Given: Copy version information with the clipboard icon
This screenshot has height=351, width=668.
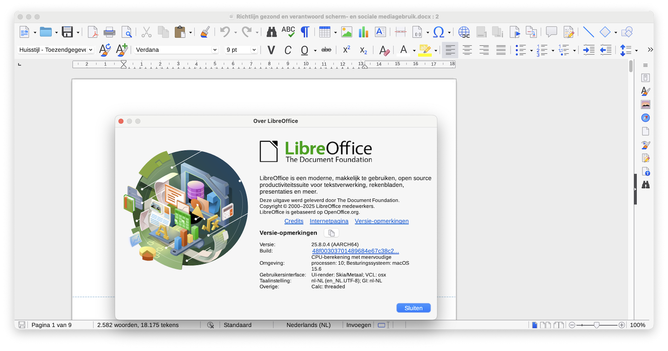Looking at the screenshot, I should [x=331, y=233].
